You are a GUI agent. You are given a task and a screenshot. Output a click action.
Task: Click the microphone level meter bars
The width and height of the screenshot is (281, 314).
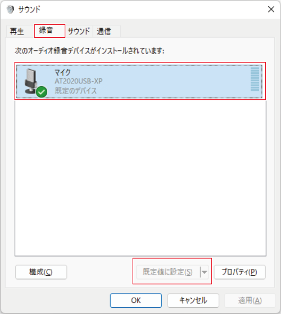[x=255, y=79]
